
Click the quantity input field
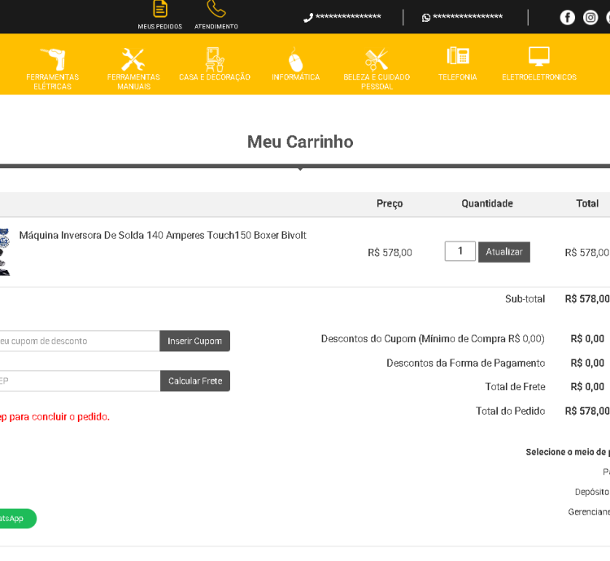click(x=460, y=251)
